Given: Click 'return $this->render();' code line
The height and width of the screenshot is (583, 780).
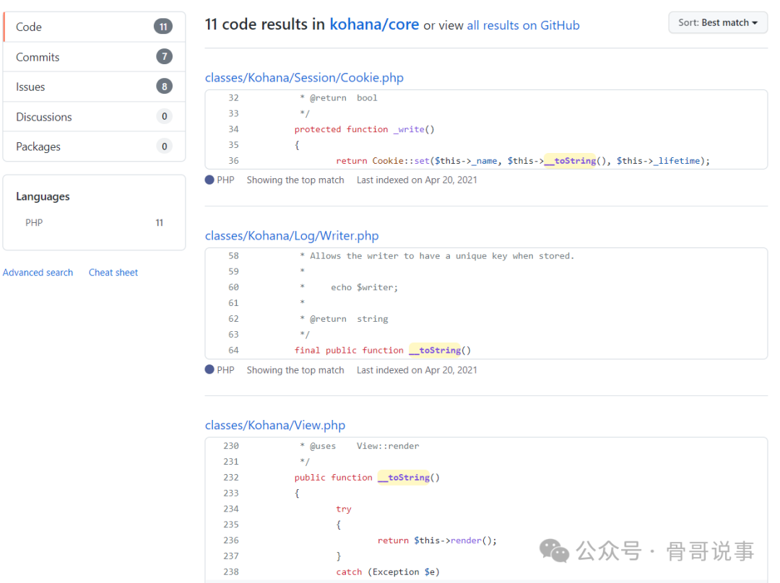Looking at the screenshot, I should click(437, 540).
